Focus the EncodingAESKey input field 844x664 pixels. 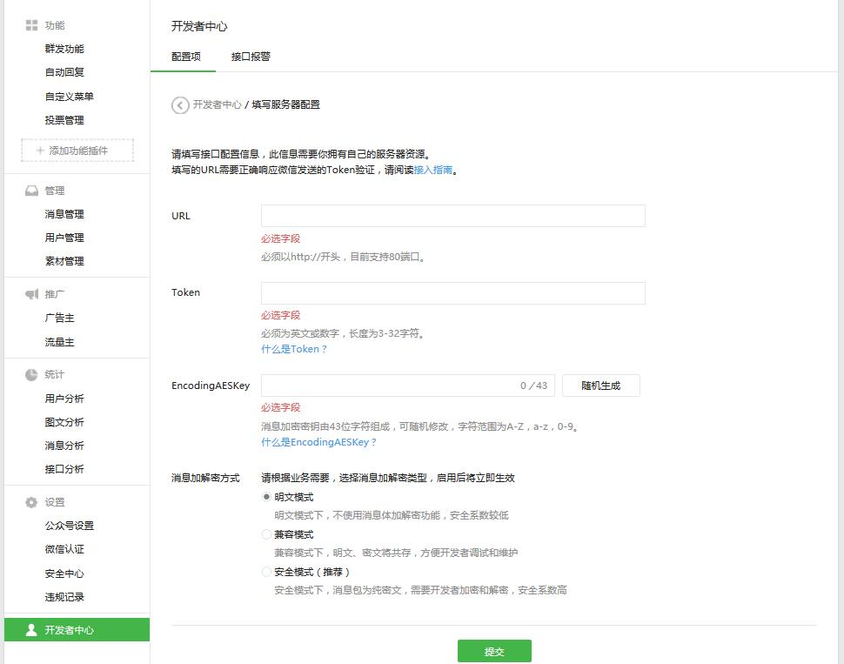tap(408, 386)
